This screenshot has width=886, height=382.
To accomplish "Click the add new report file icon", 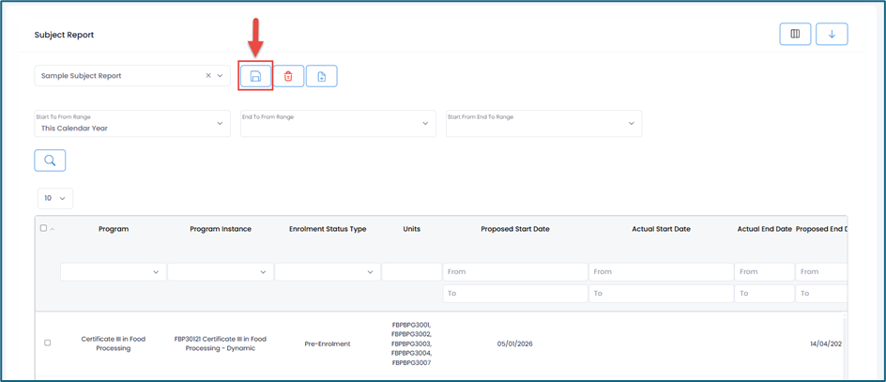I will pyautogui.click(x=321, y=76).
